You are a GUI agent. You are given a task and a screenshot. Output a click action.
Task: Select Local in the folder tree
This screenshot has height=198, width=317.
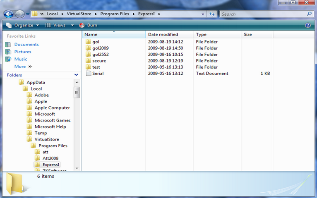click(36, 89)
